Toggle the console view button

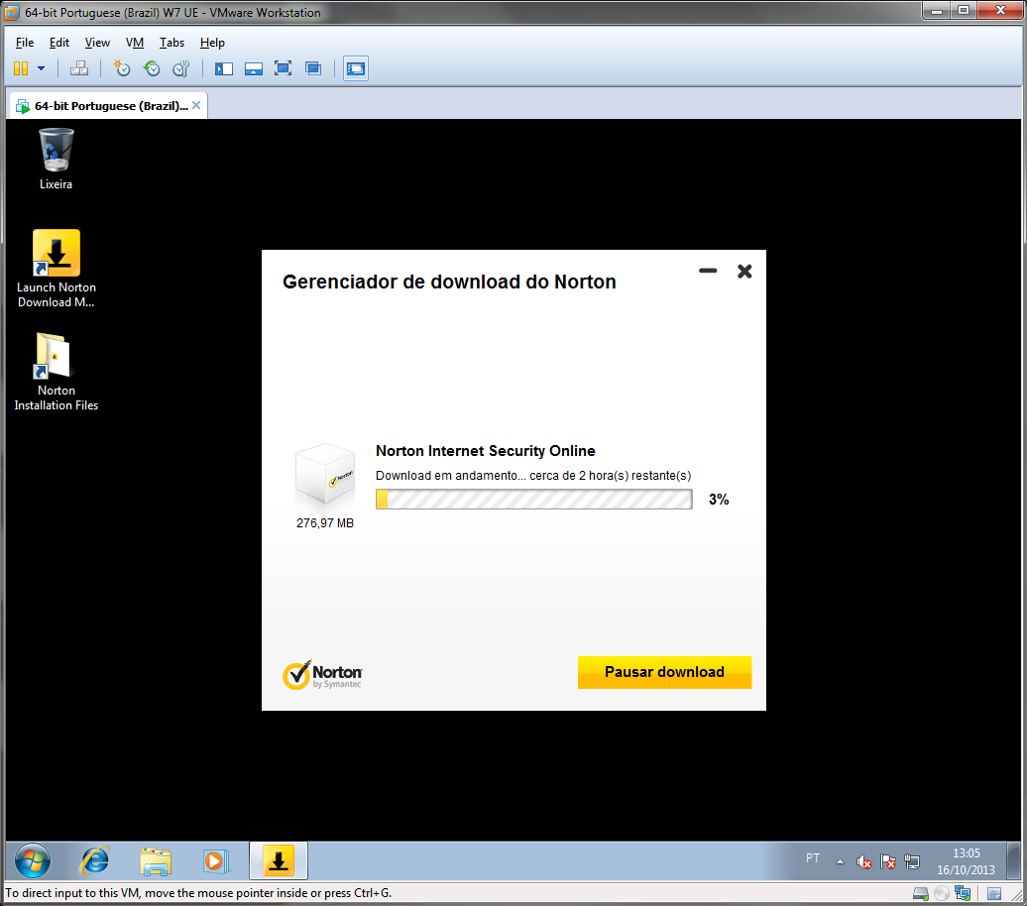[356, 68]
